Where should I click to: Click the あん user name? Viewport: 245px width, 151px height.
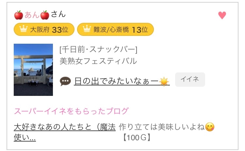[x=32, y=15]
